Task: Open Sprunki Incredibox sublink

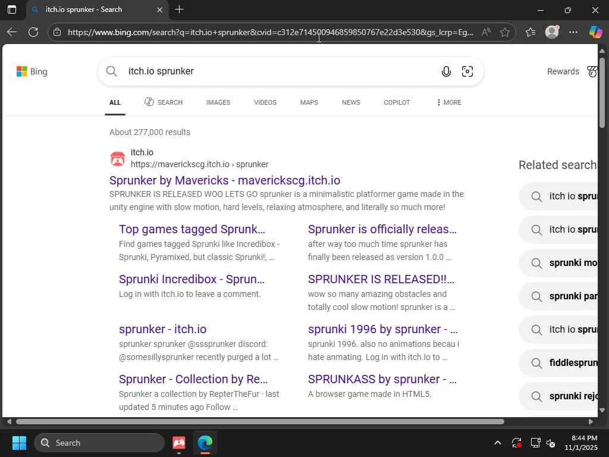Action: (x=192, y=280)
